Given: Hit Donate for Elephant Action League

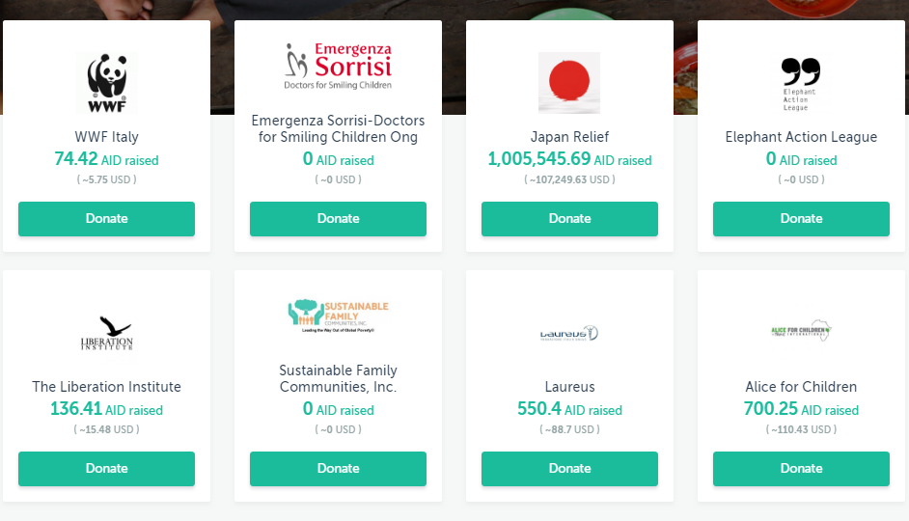Looking at the screenshot, I should 801,219.
